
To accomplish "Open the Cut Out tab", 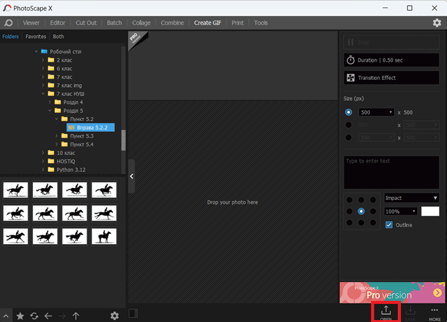I will pyautogui.click(x=86, y=23).
